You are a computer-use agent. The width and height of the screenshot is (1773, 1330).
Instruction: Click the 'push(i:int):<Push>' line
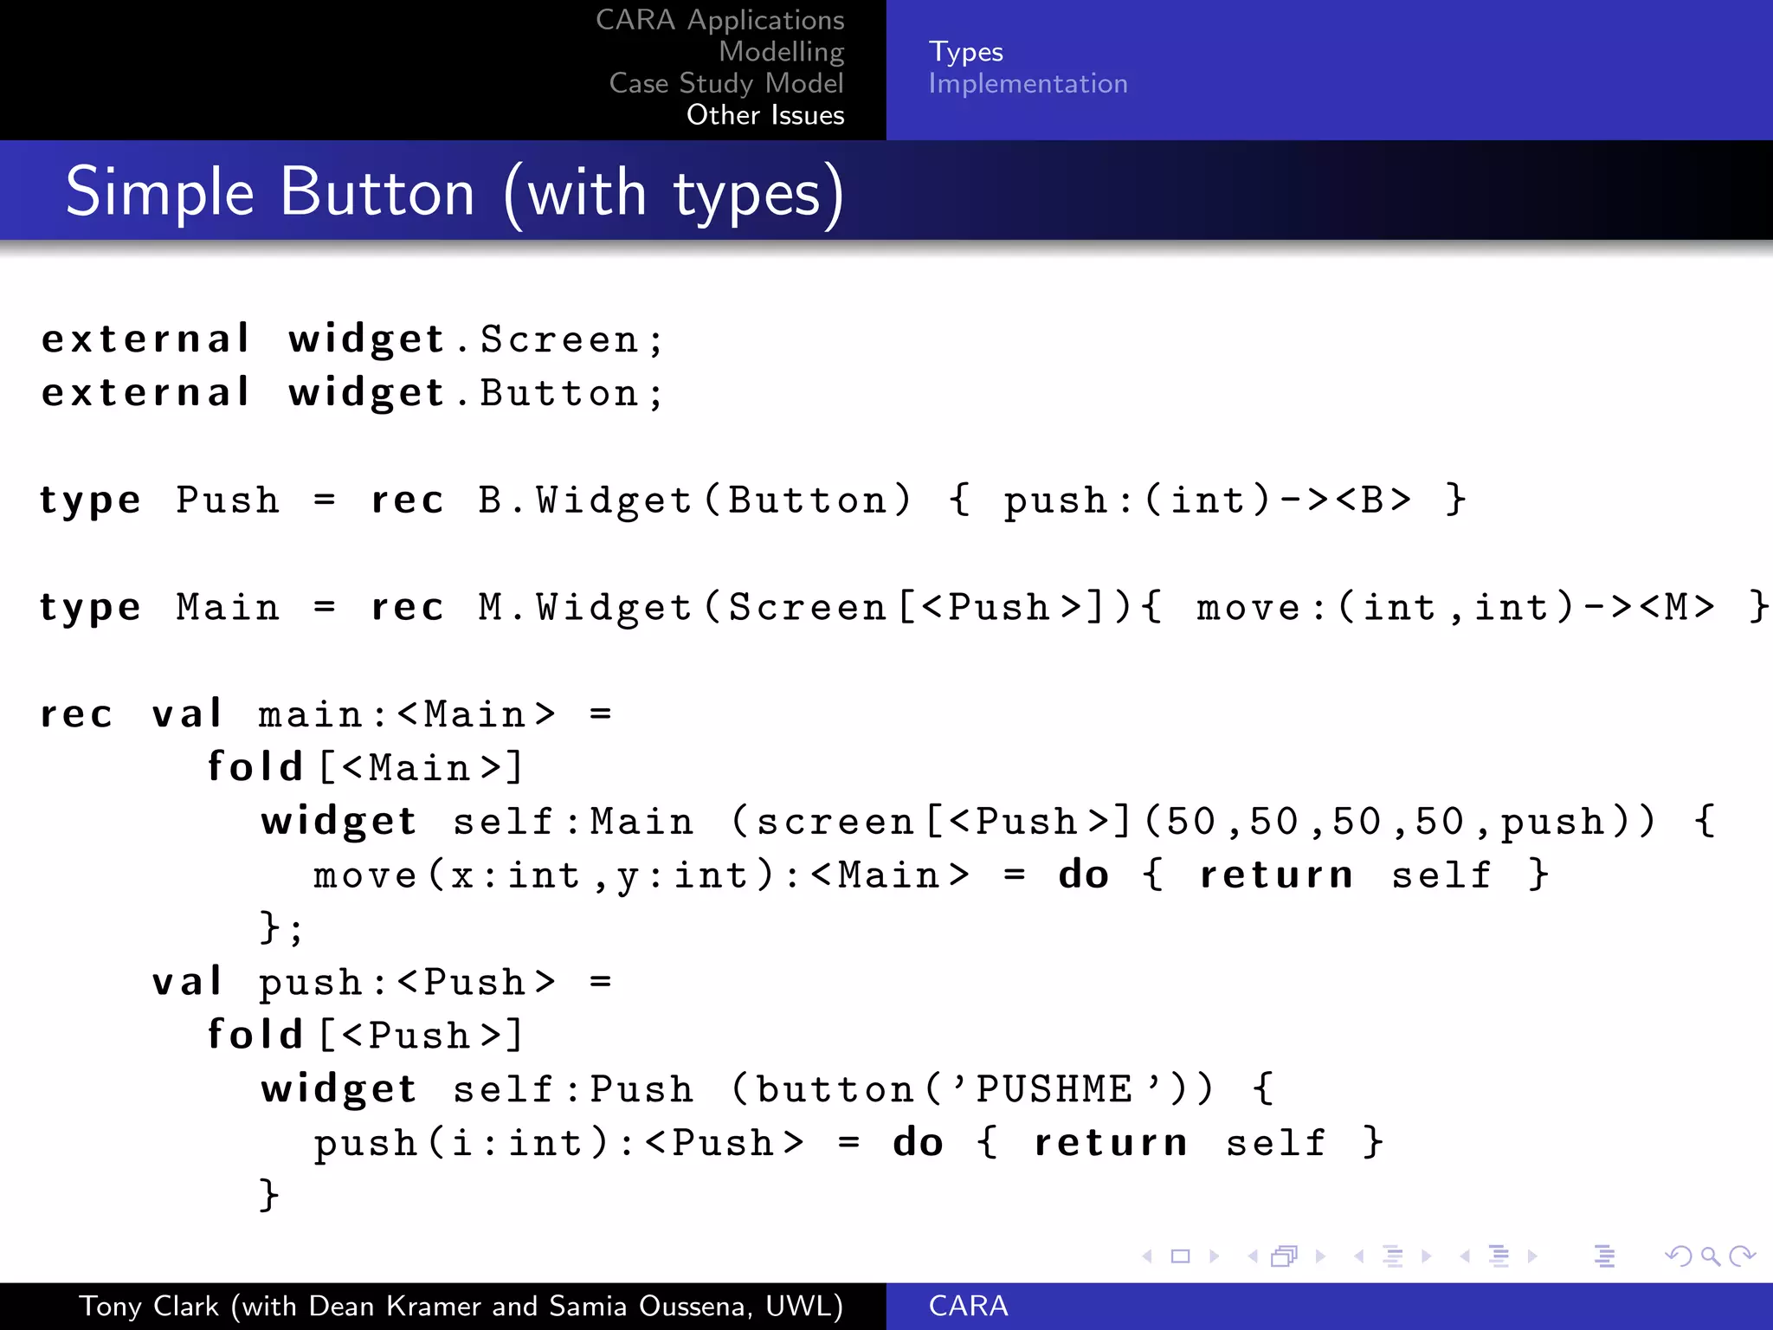click(x=848, y=1143)
